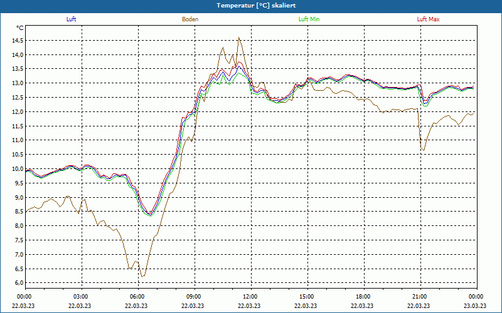Click the 12,5 y-axis value
Image resolution: width=502 pixels, height=313 pixels.
tap(18, 98)
